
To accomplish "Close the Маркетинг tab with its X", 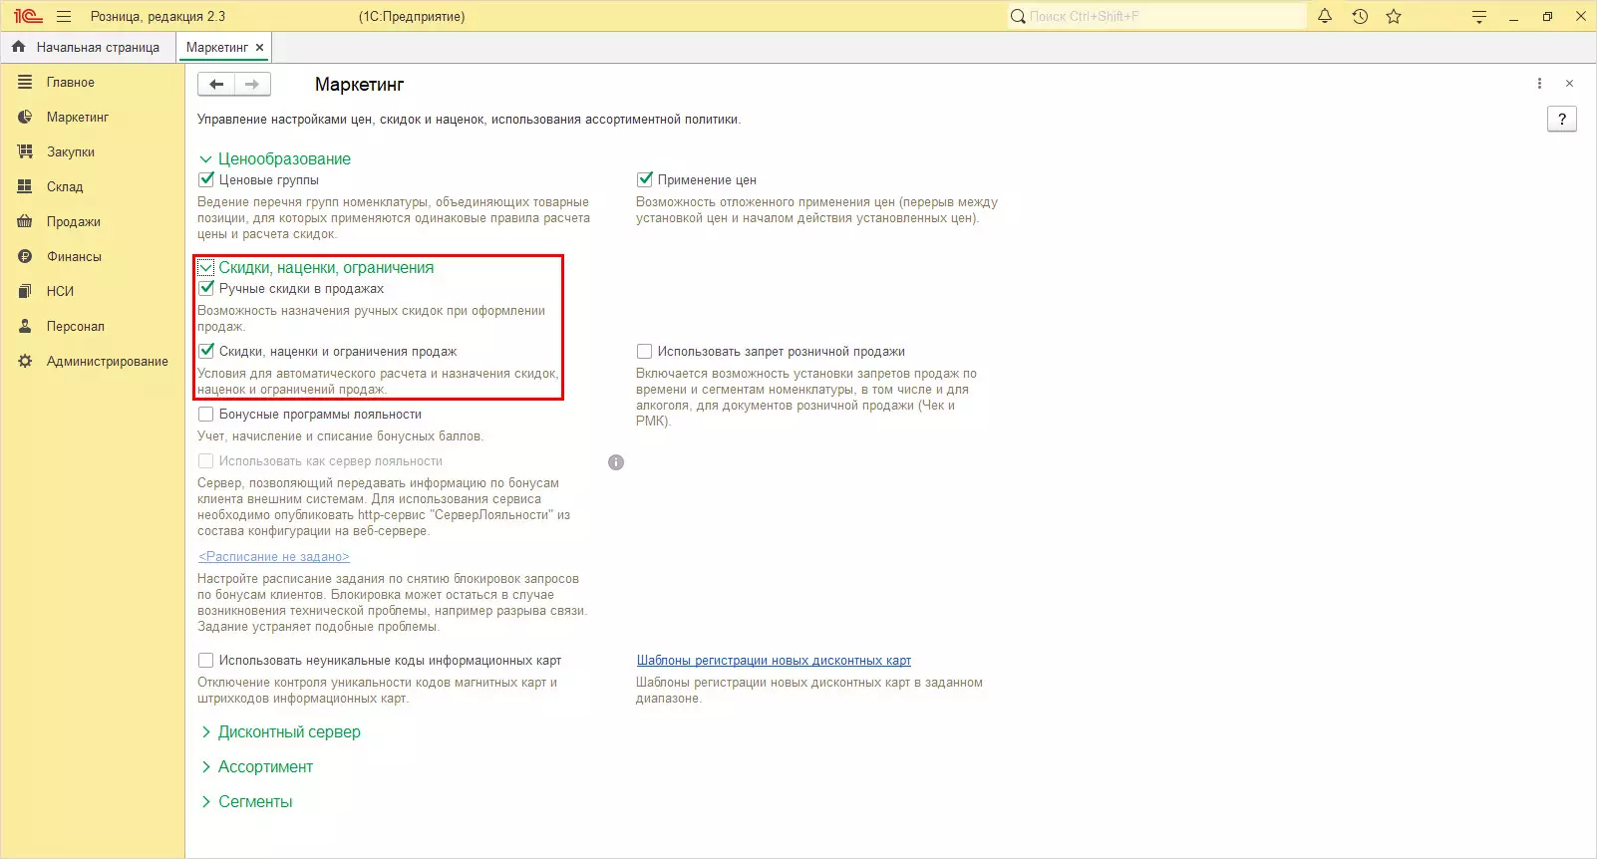I will pos(260,47).
